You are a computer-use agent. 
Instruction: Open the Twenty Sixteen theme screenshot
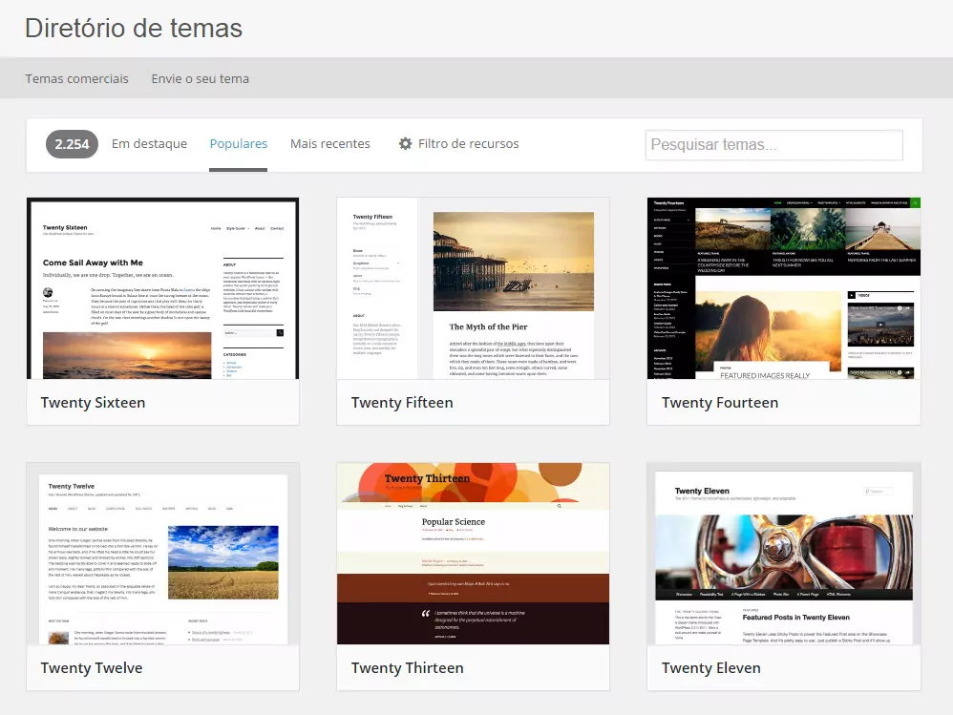coord(162,288)
